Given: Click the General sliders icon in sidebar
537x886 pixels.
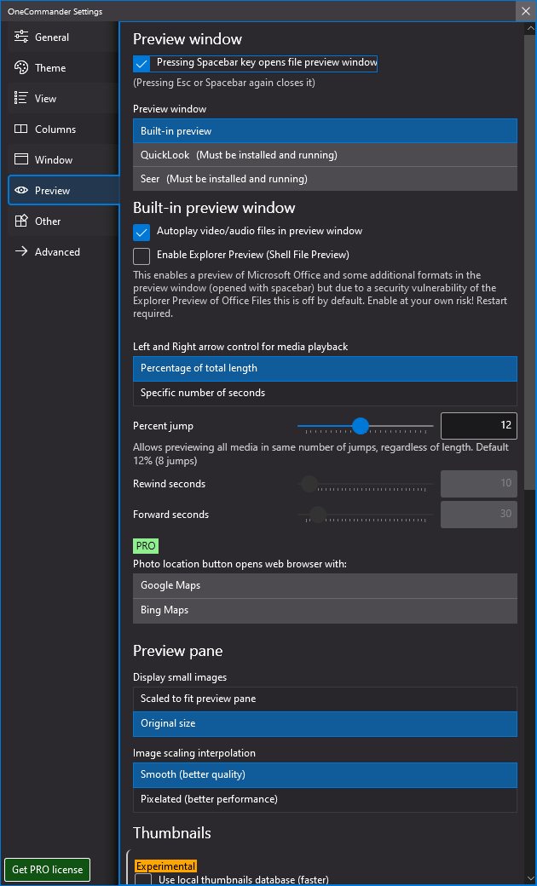Looking at the screenshot, I should tap(21, 37).
